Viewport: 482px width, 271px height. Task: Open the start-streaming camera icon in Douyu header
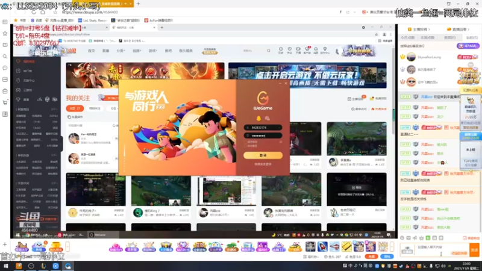298,51
